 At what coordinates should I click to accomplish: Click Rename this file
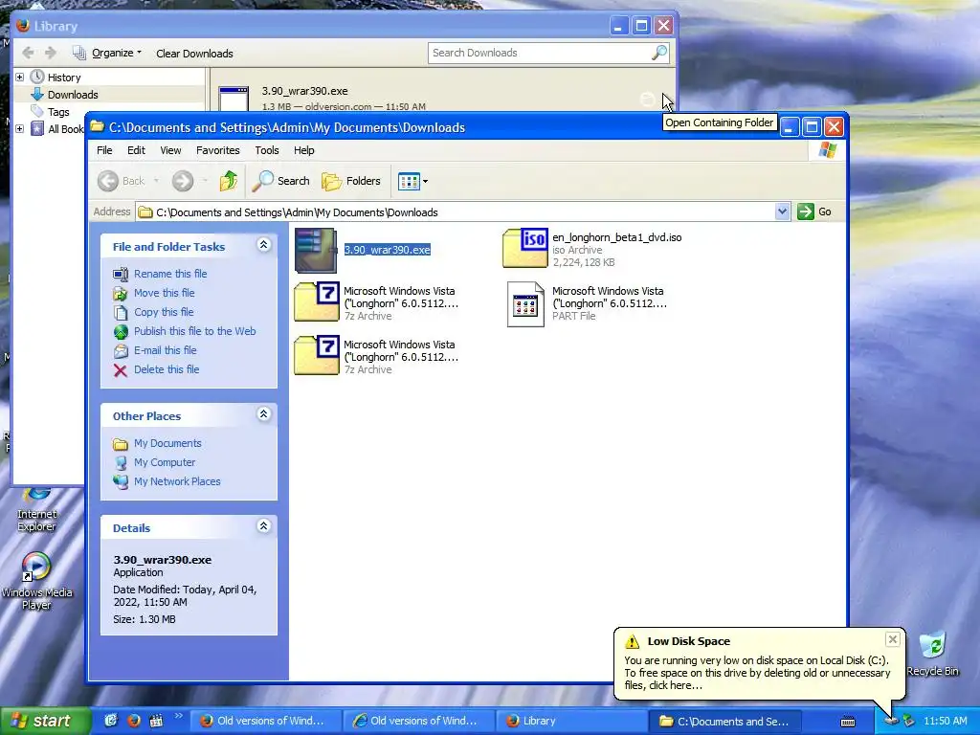click(x=170, y=274)
